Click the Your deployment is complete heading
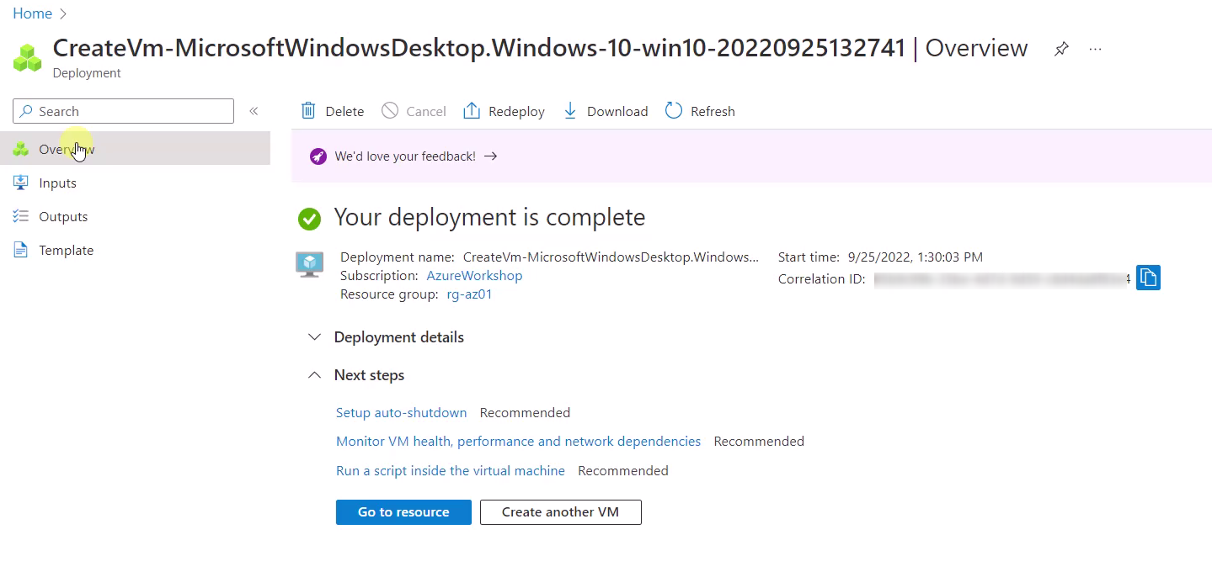The image size is (1212, 572). pyautogui.click(x=489, y=217)
